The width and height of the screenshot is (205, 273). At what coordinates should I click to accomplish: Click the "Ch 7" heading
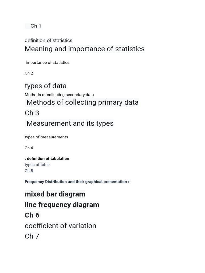(x=32, y=236)
